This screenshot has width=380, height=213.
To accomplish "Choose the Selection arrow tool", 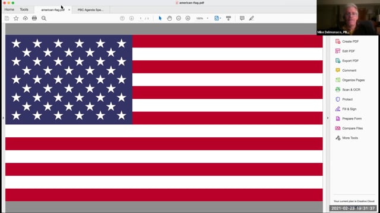I will click(160, 18).
